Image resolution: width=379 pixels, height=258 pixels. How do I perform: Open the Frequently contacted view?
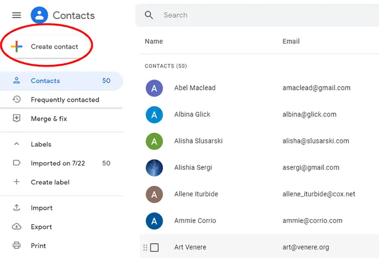tap(65, 100)
